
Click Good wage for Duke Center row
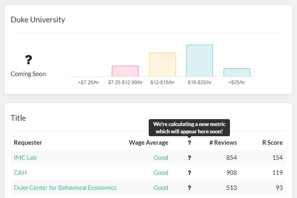click(161, 188)
